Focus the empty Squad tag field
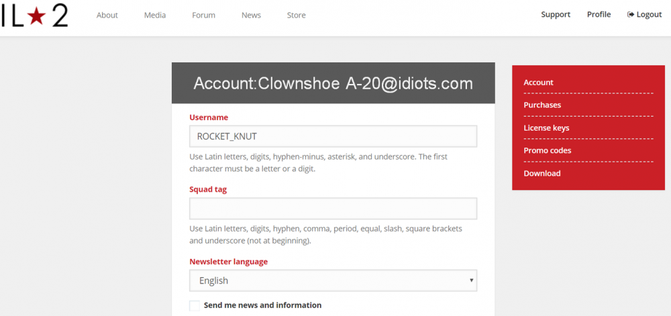This screenshot has width=671, height=316. click(333, 209)
